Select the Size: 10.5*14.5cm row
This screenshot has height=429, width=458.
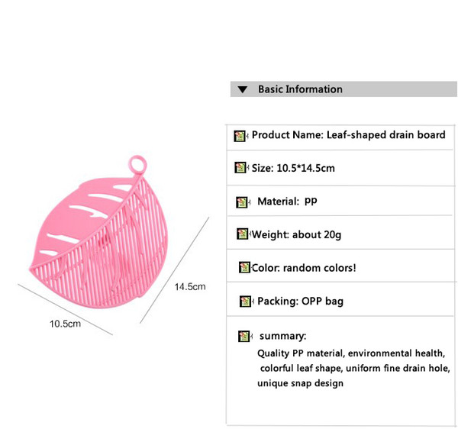pyautogui.click(x=340, y=168)
